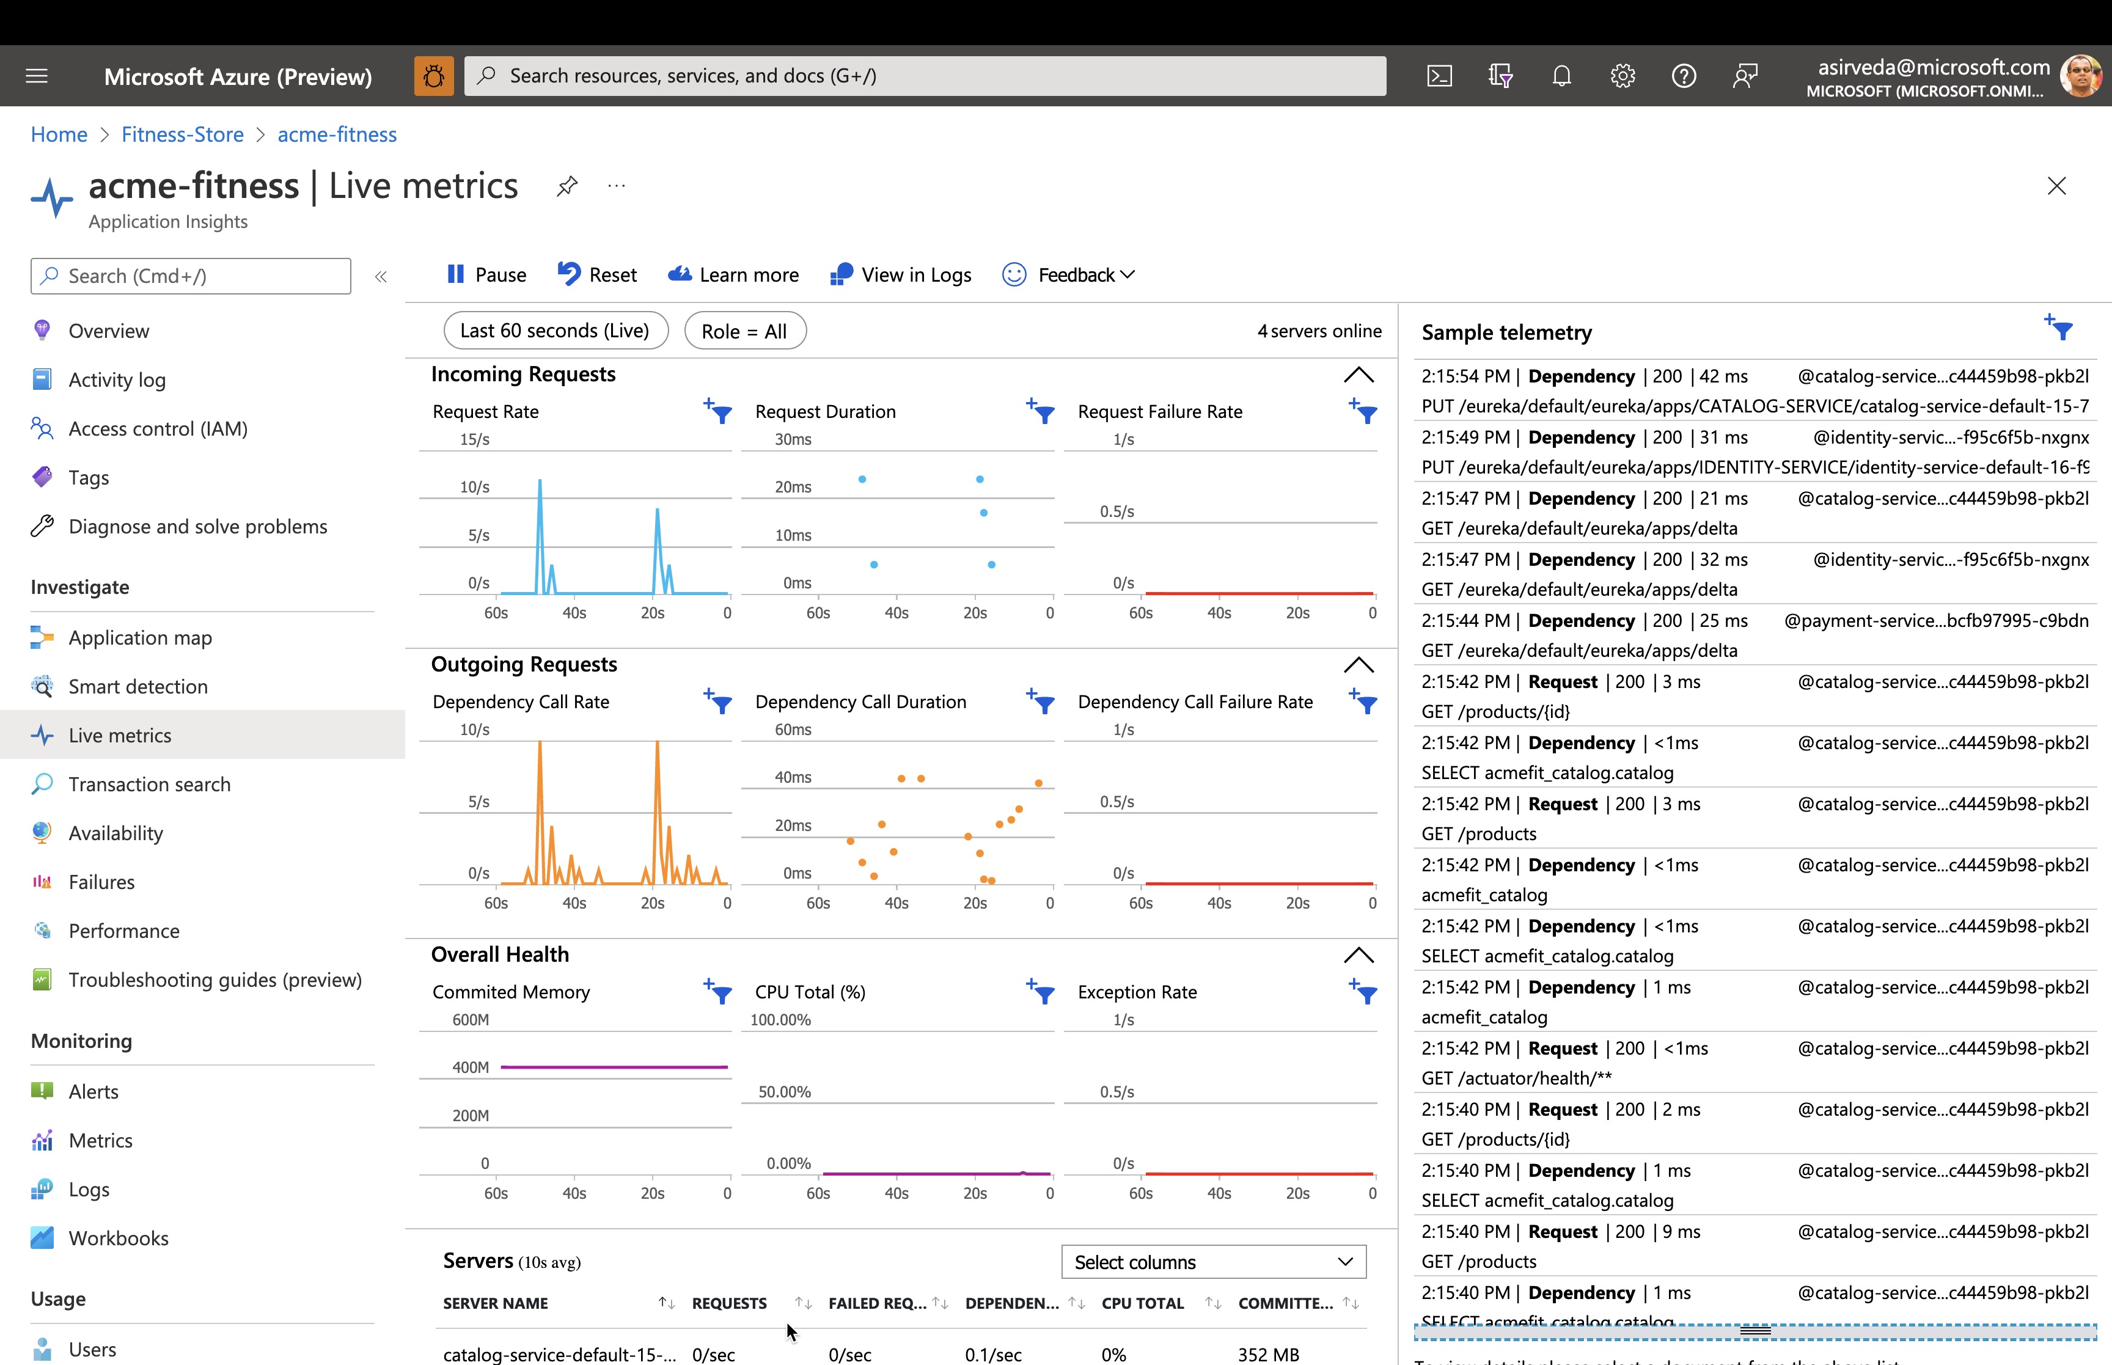
Task: Go to Fitness-Store breadcrumb link
Action: pyautogui.click(x=183, y=134)
